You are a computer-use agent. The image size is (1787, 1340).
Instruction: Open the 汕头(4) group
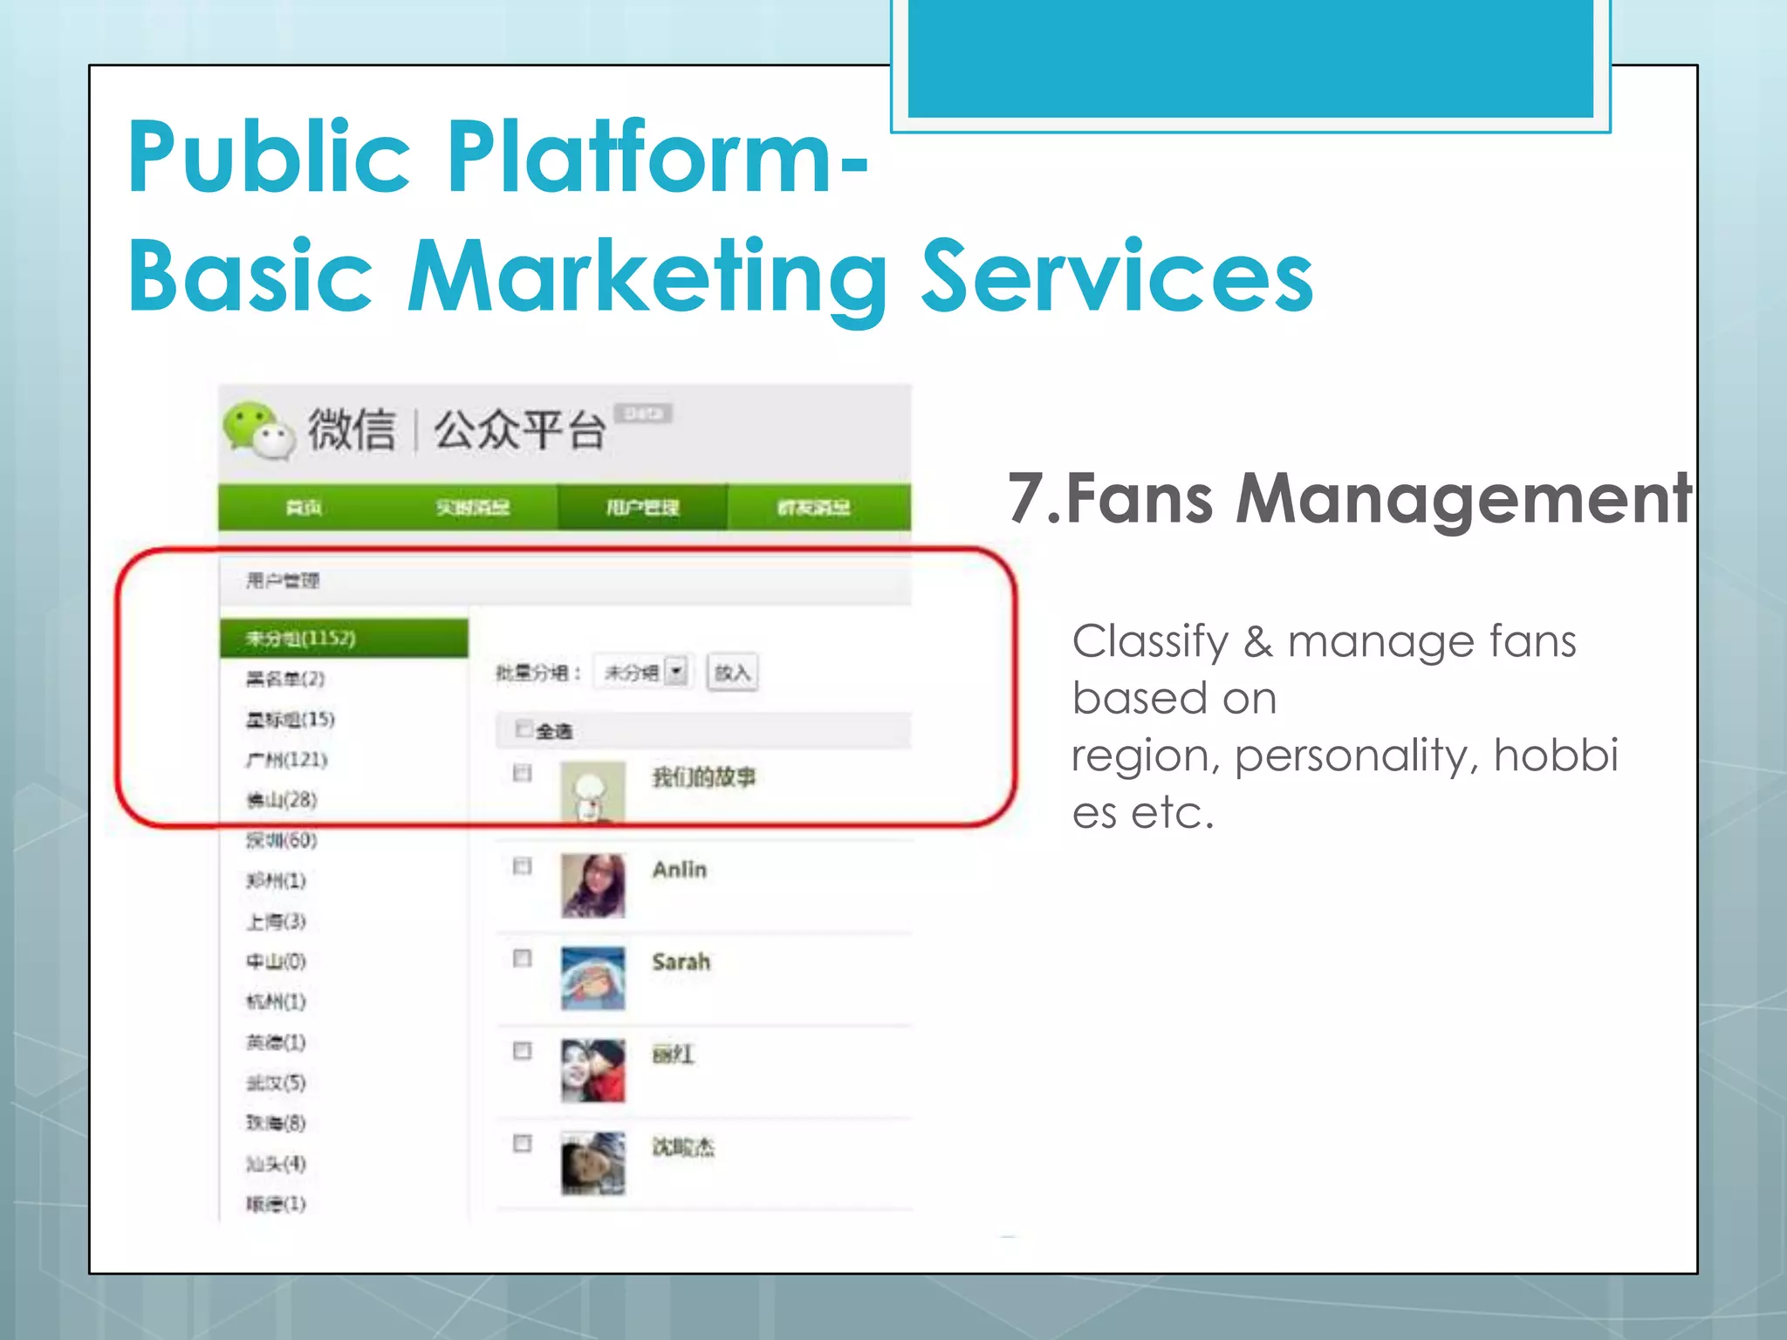tap(276, 1164)
